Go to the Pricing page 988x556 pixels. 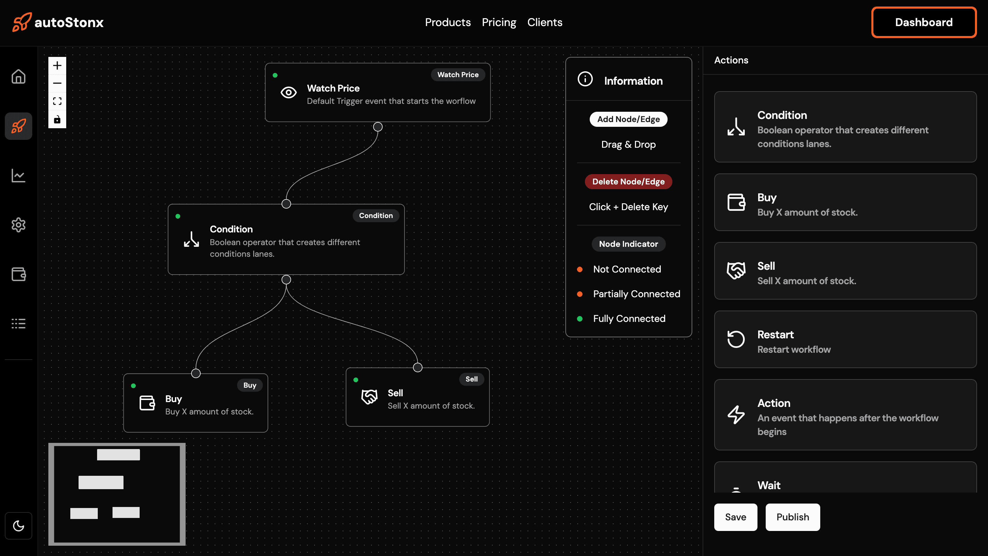498,22
